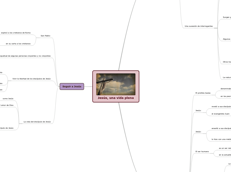
Task: Click the 'enseñó a sus discípul' node
Action: click(x=221, y=128)
